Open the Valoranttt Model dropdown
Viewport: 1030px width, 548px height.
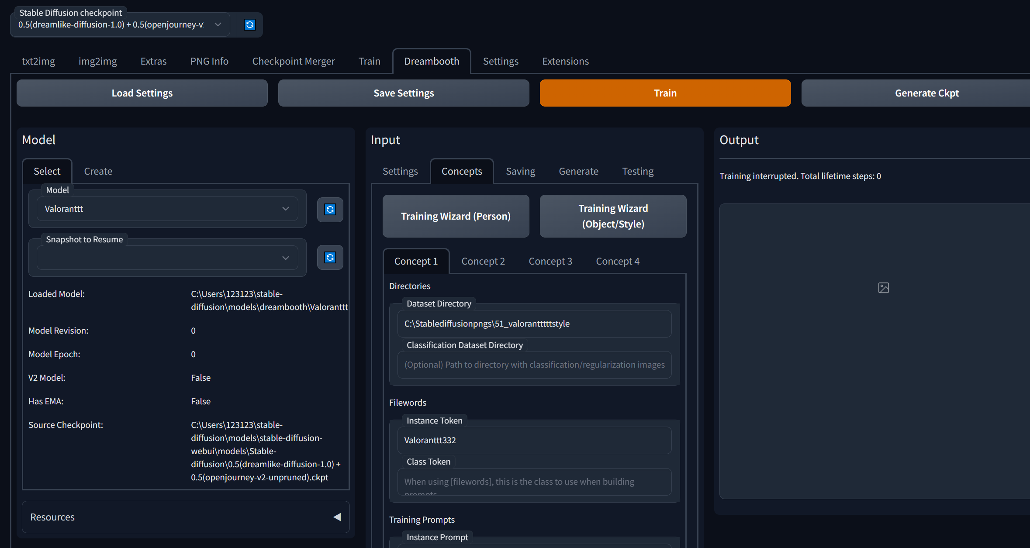click(x=167, y=209)
